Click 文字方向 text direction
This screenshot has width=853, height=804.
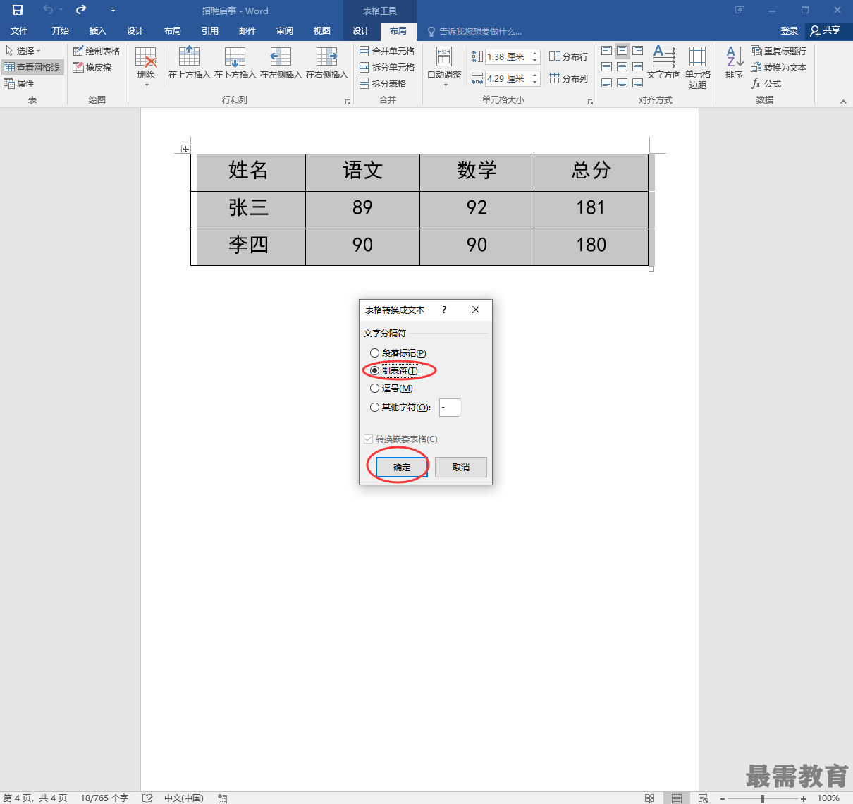pyautogui.click(x=664, y=63)
